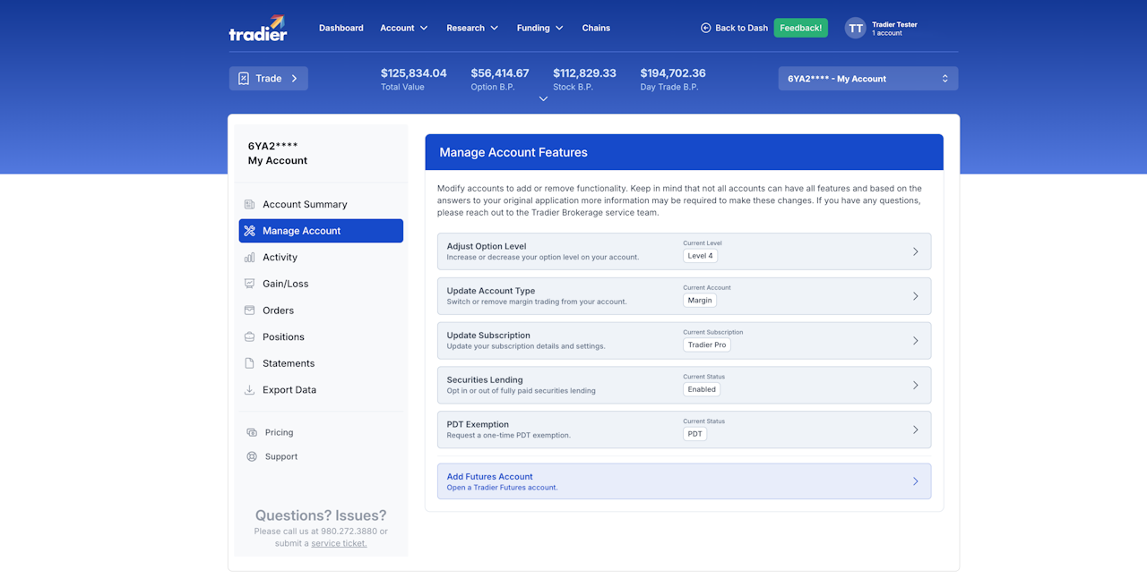
Task: Open Account Summary from sidebar icon
Action: [x=249, y=204]
